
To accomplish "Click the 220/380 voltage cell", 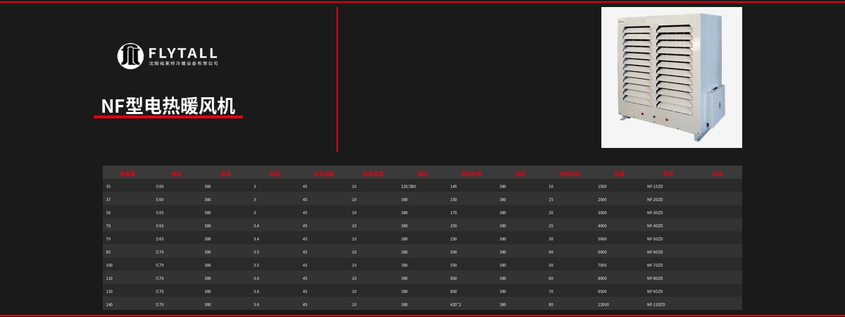I will (408, 187).
